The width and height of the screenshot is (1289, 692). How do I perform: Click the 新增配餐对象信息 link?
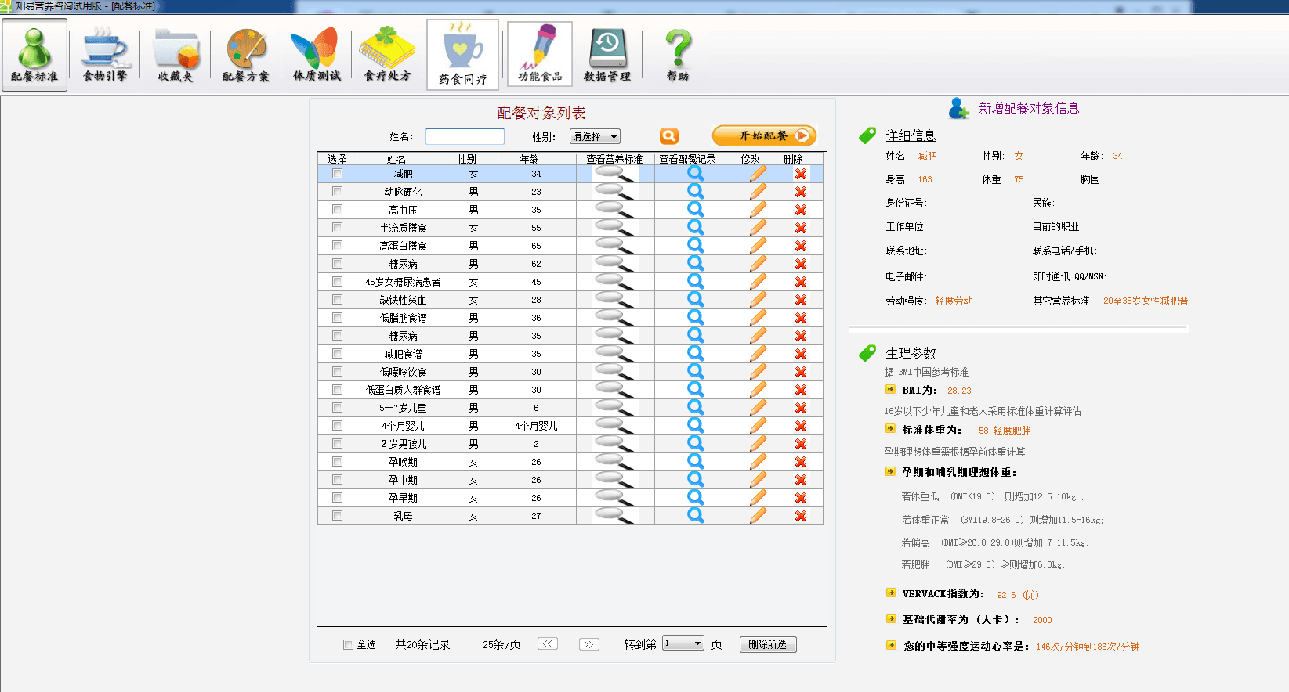[1029, 108]
